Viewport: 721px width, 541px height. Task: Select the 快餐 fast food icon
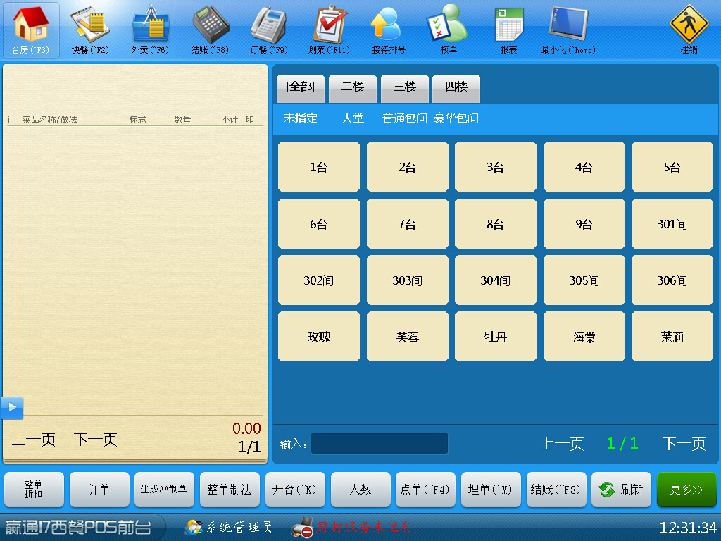(90, 25)
